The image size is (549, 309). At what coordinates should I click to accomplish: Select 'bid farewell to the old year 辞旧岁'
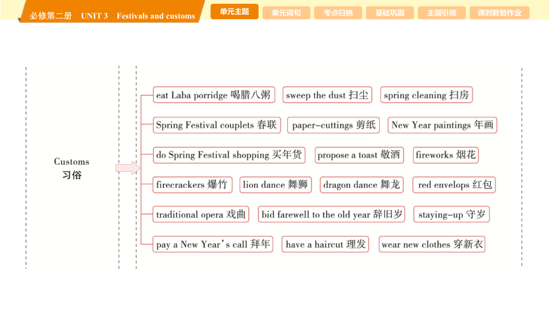pos(331,215)
